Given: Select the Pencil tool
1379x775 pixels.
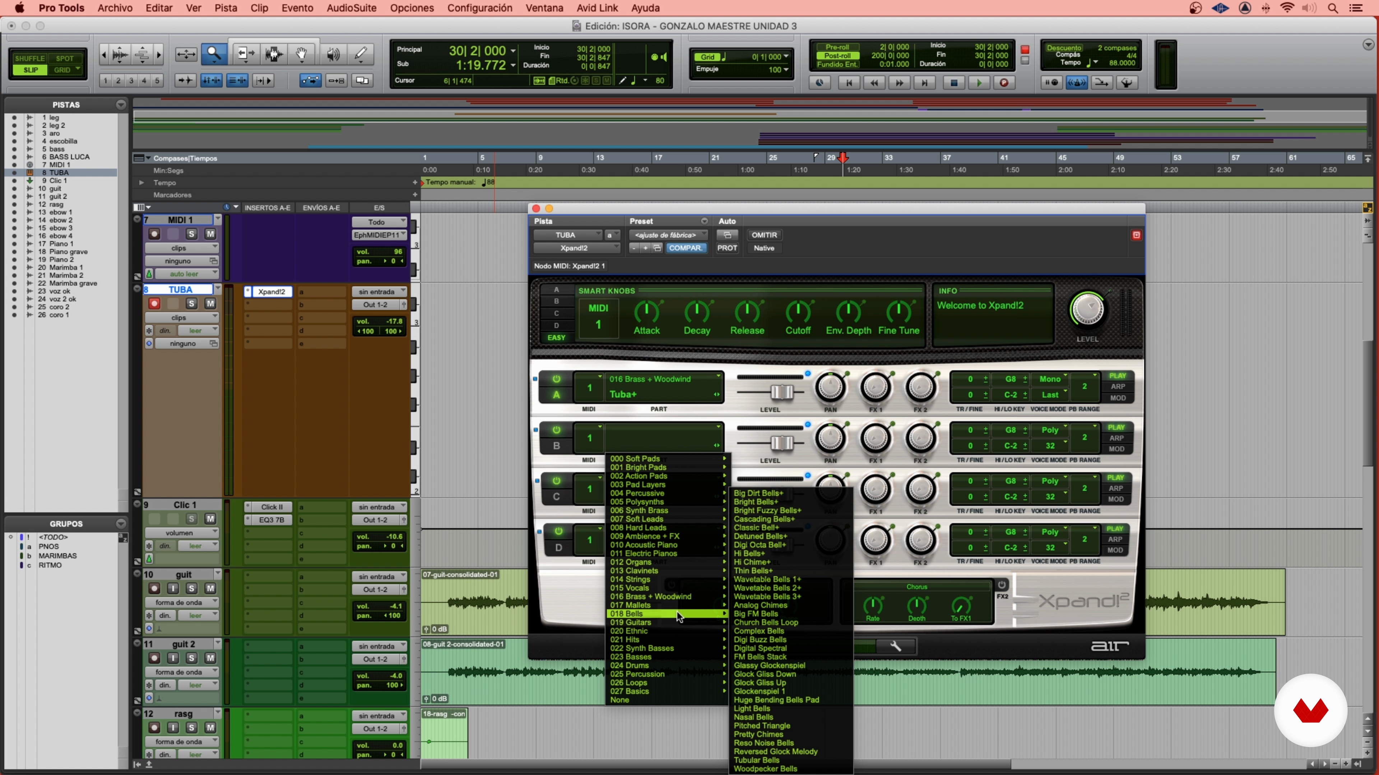Looking at the screenshot, I should 361,54.
